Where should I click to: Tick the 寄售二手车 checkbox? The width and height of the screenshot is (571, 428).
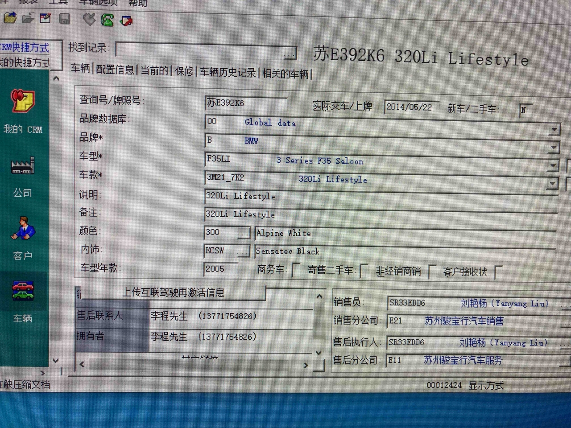coord(364,270)
